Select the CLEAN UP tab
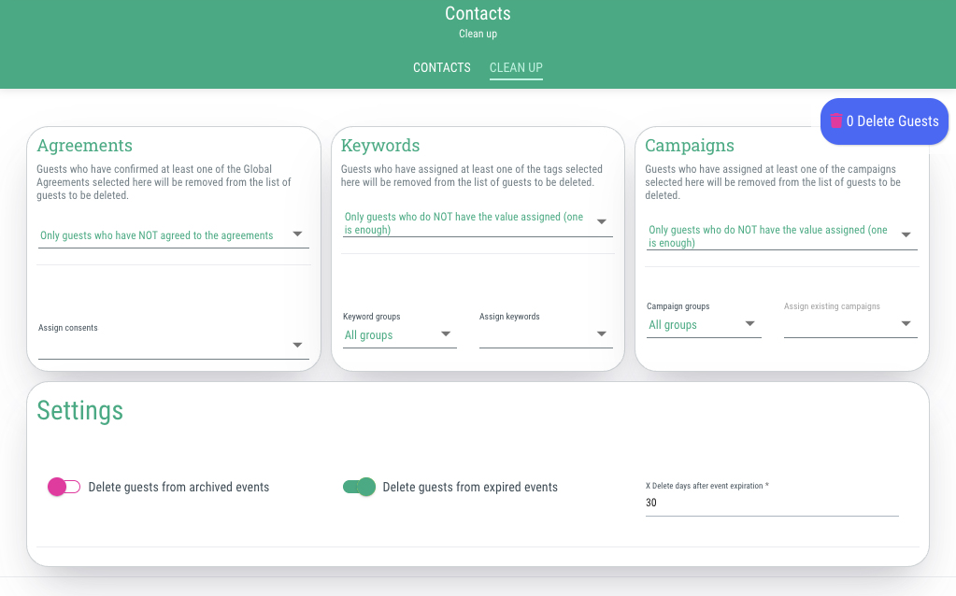The width and height of the screenshot is (956, 596). point(516,67)
